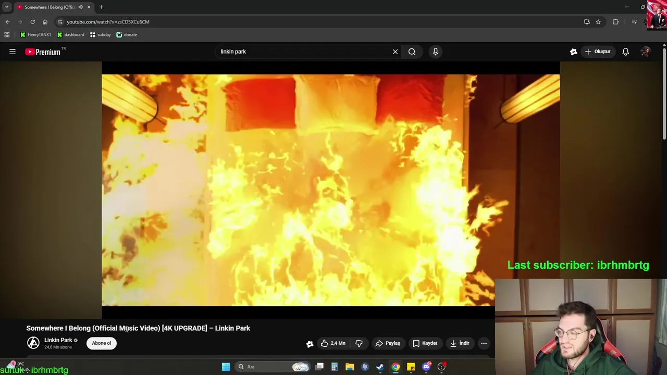Open Chrome tab search dropdown arrow
The image size is (667, 375).
click(x=7, y=7)
